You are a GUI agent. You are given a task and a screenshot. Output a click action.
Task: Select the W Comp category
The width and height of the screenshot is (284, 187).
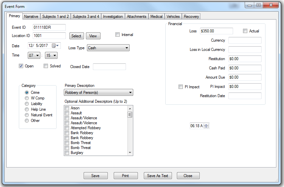tap(27, 98)
